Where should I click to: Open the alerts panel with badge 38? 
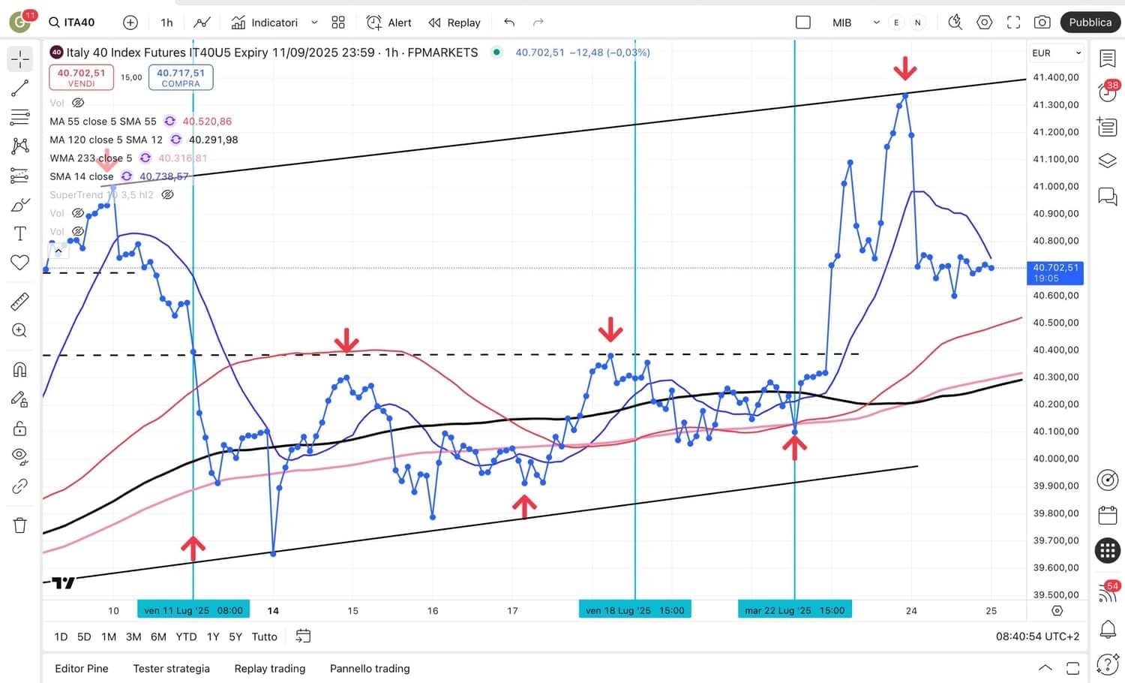click(x=1108, y=91)
